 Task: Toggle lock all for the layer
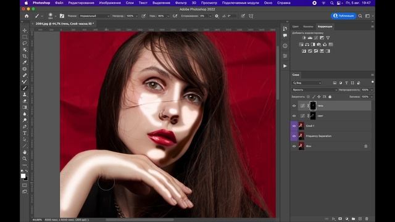point(330,97)
